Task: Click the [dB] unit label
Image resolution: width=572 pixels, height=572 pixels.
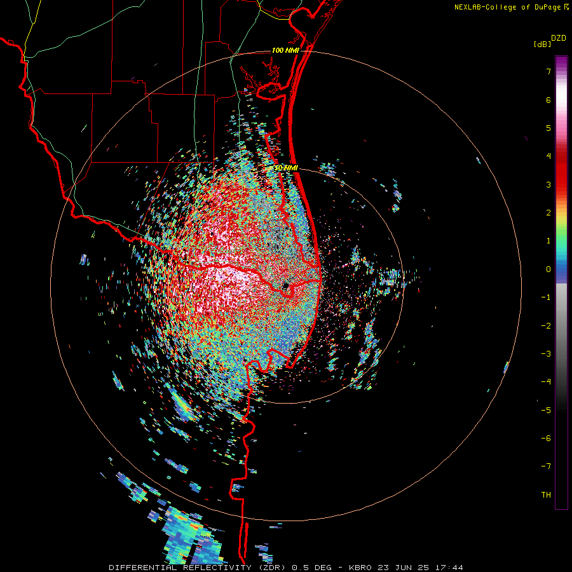Action: [542, 44]
